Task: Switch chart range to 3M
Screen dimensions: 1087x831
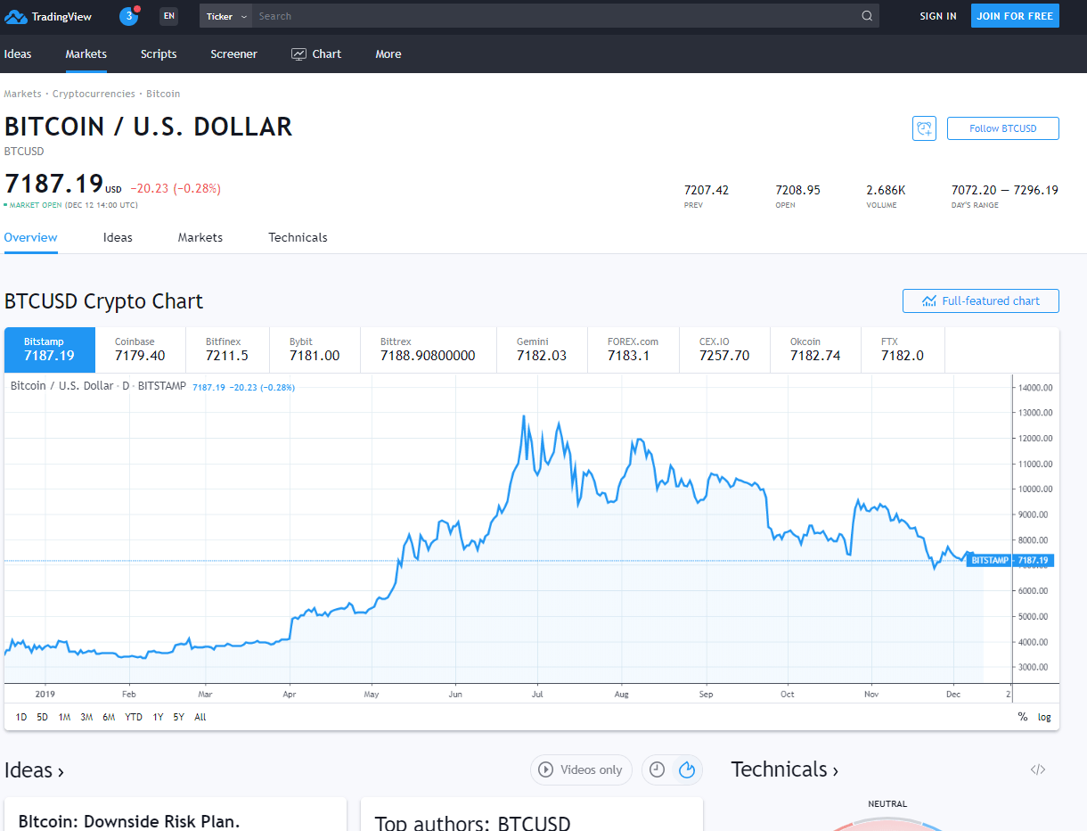Action: point(86,717)
